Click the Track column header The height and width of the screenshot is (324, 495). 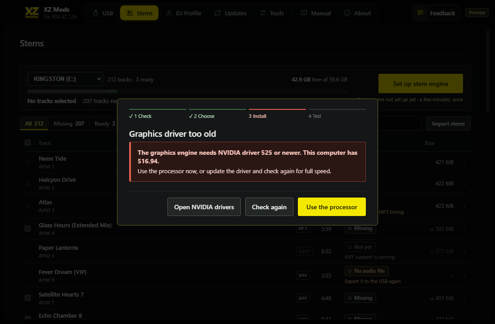45,143
